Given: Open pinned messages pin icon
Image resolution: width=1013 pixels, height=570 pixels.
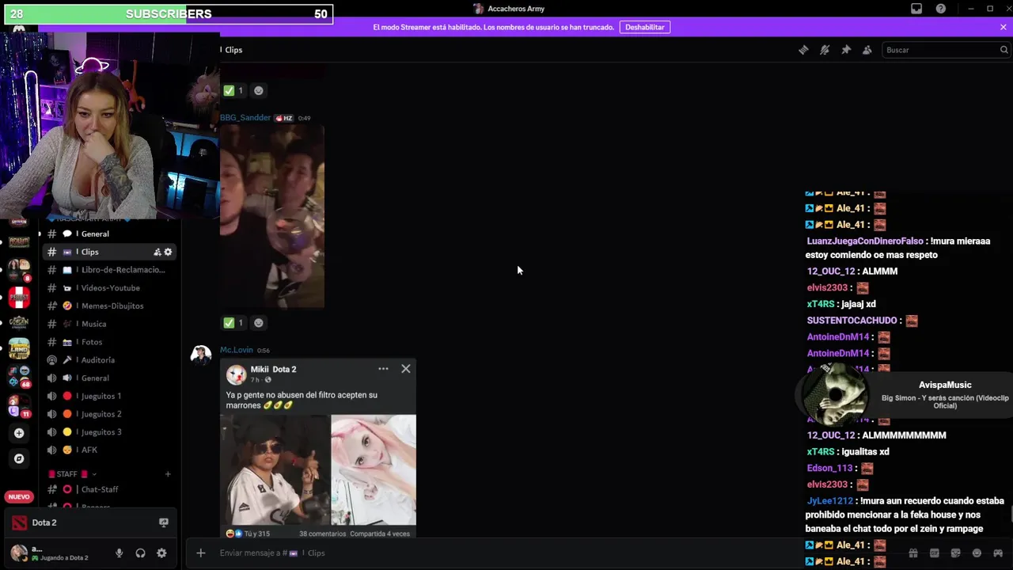Looking at the screenshot, I should 846,50.
